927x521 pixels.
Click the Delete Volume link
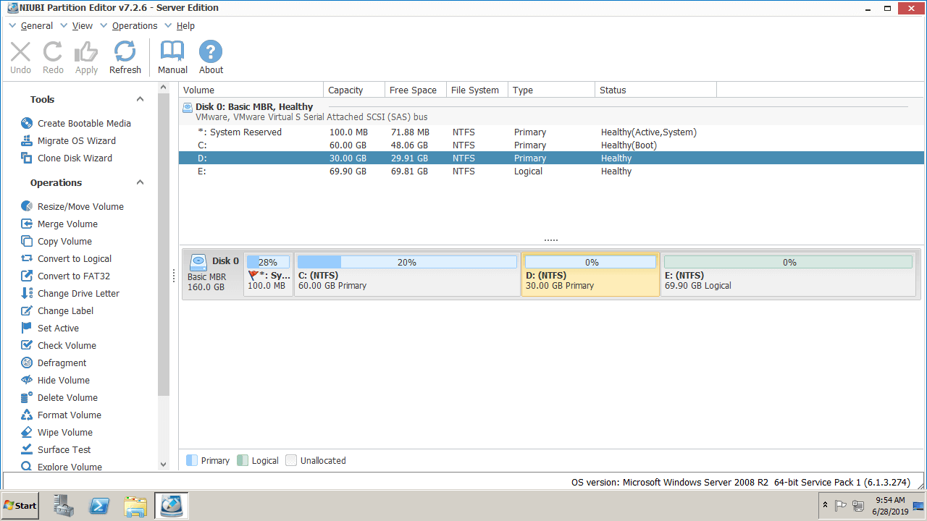67,398
